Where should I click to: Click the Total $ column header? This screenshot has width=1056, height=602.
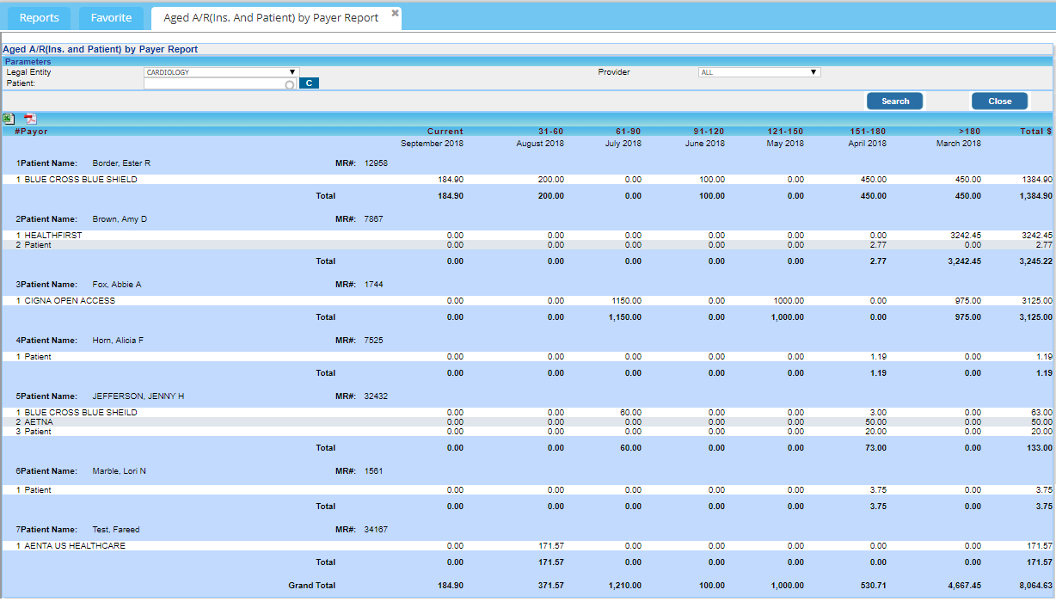pyautogui.click(x=1035, y=132)
